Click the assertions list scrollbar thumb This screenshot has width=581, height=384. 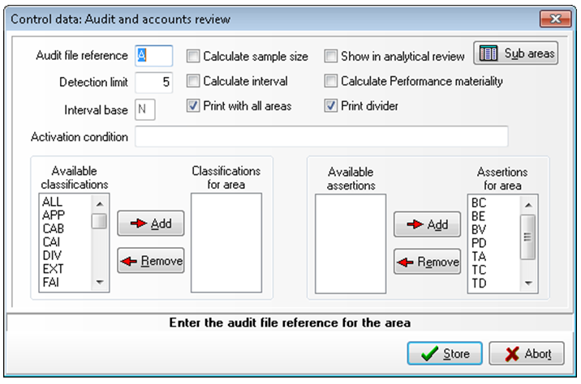click(528, 237)
